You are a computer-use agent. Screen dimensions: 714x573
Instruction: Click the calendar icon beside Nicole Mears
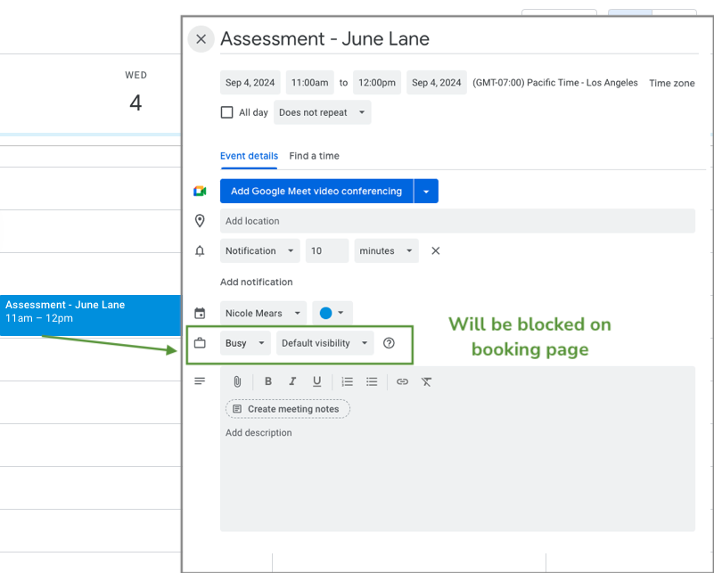coord(200,313)
